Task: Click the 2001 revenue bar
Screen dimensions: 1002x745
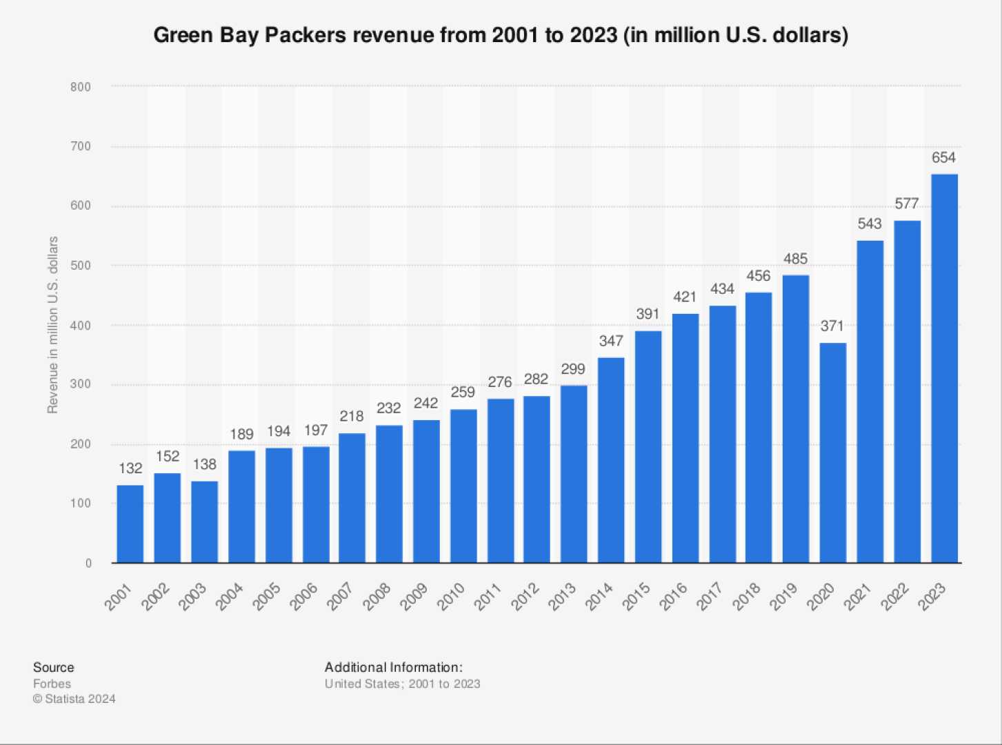Action: 130,524
